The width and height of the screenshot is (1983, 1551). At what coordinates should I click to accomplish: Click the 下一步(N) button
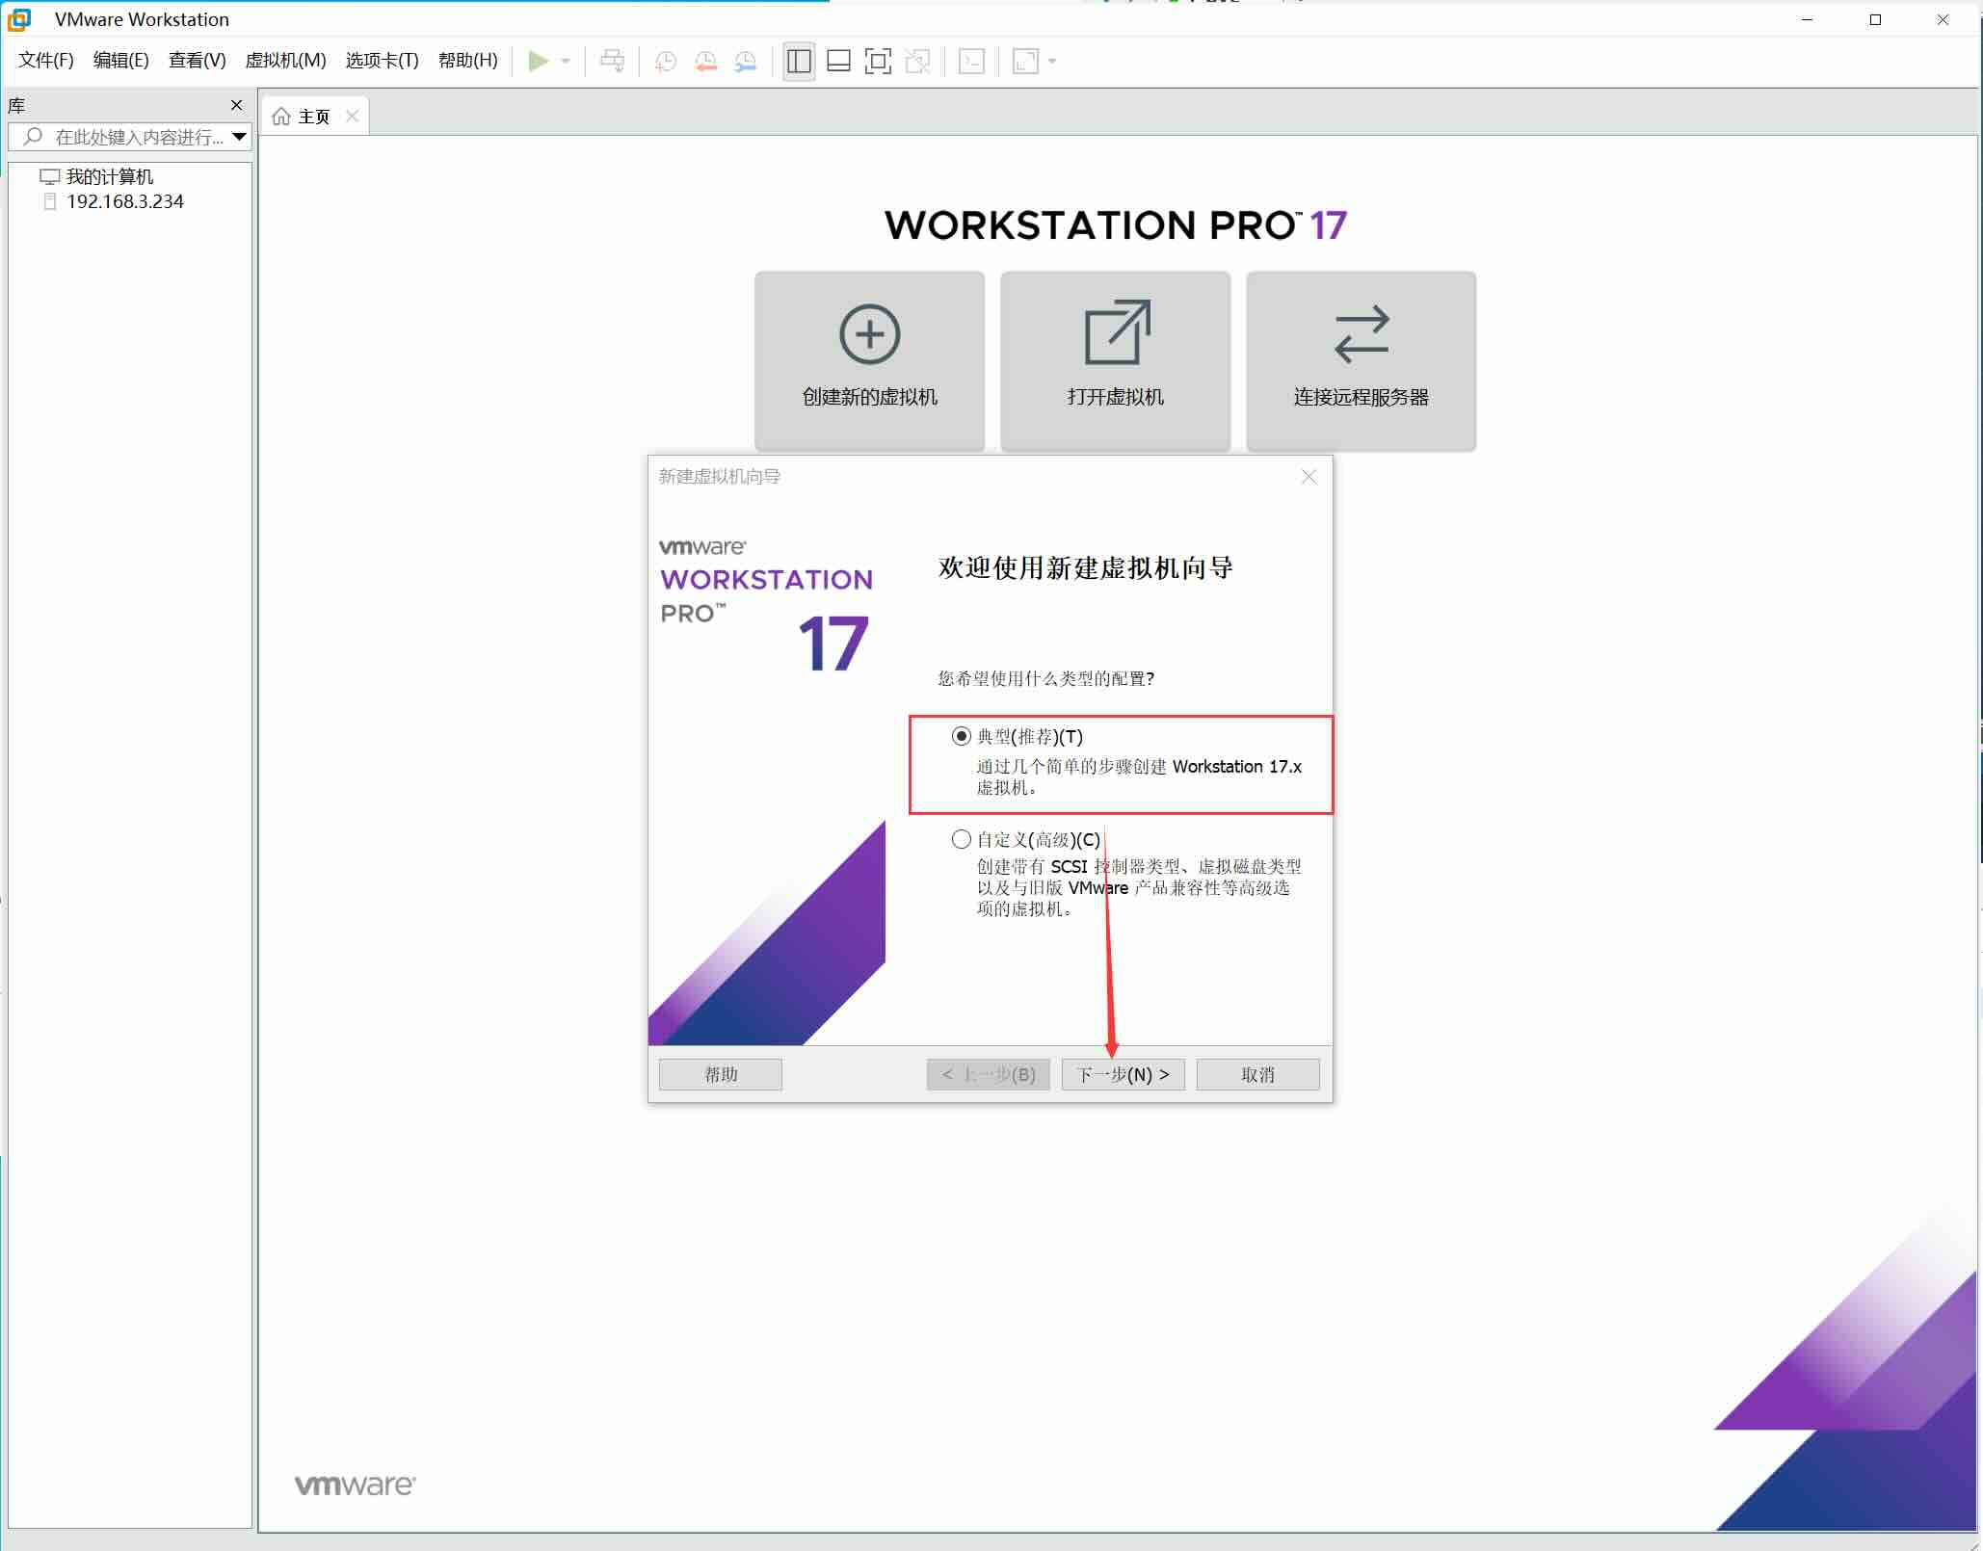(1124, 1075)
